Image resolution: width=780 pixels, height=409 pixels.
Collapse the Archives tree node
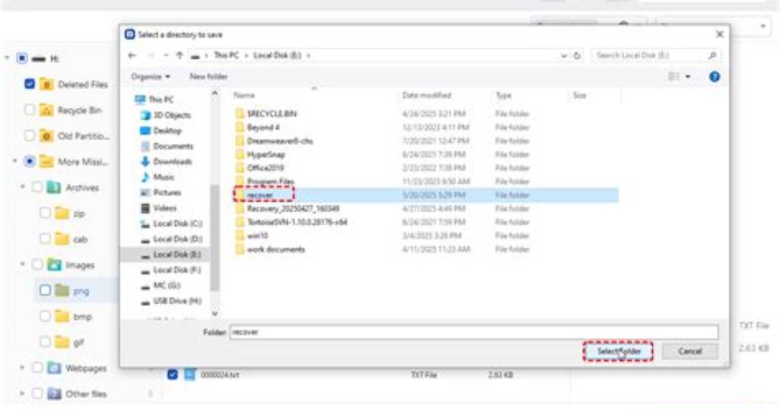(22, 187)
